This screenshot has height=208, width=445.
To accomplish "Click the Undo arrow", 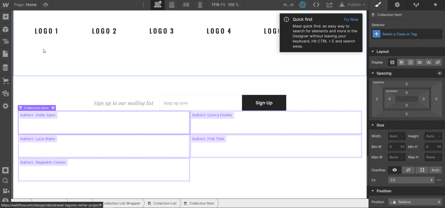I will pyautogui.click(x=285, y=5).
